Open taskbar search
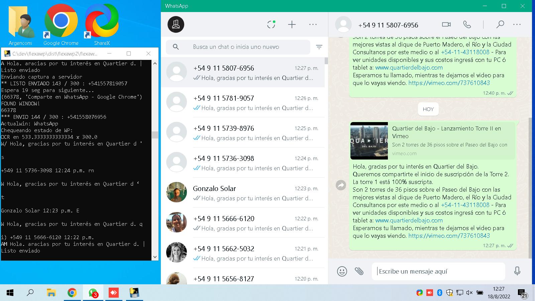 tap(30, 293)
